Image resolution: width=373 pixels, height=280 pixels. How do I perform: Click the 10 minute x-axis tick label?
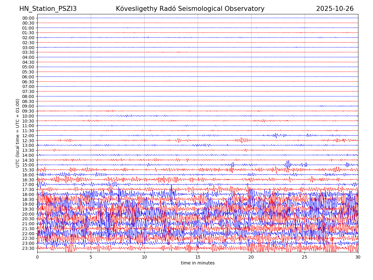tap(144, 257)
